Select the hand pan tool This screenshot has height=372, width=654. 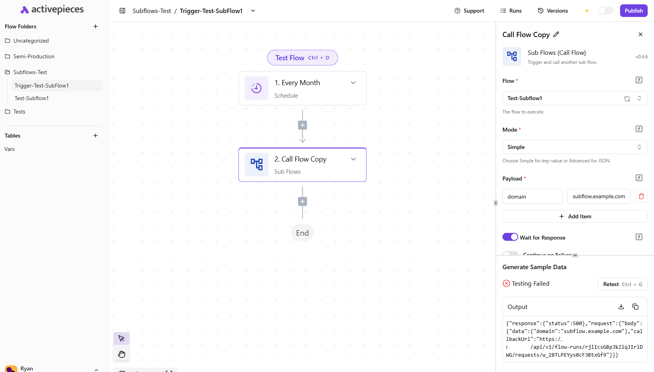122,354
